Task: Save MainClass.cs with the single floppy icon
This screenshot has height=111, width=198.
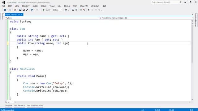Action: (x=24, y=10)
